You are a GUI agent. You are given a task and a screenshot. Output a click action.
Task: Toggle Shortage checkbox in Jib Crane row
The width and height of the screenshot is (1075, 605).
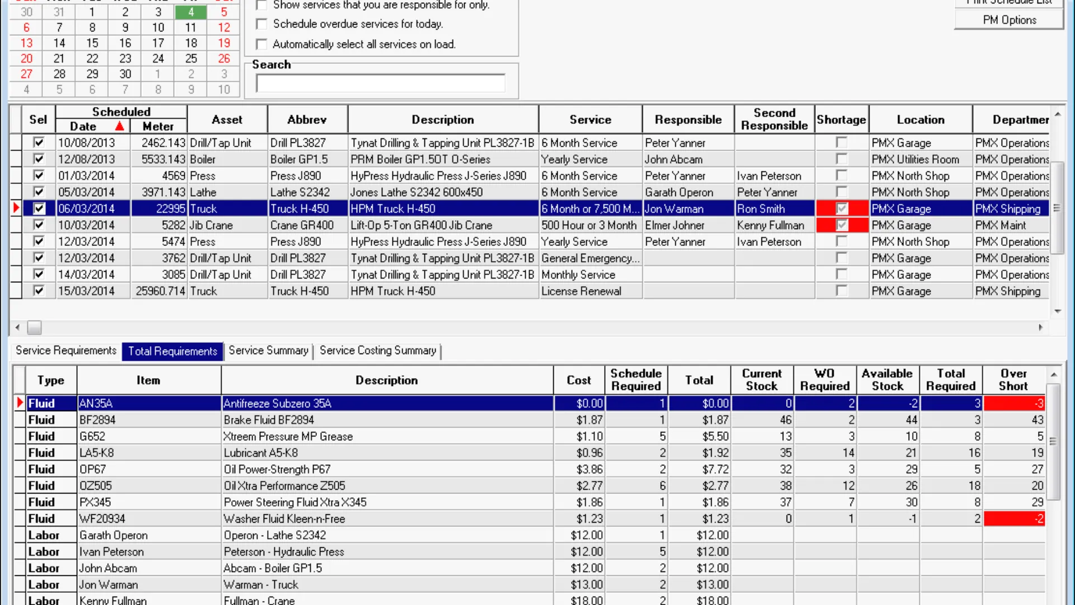click(842, 225)
